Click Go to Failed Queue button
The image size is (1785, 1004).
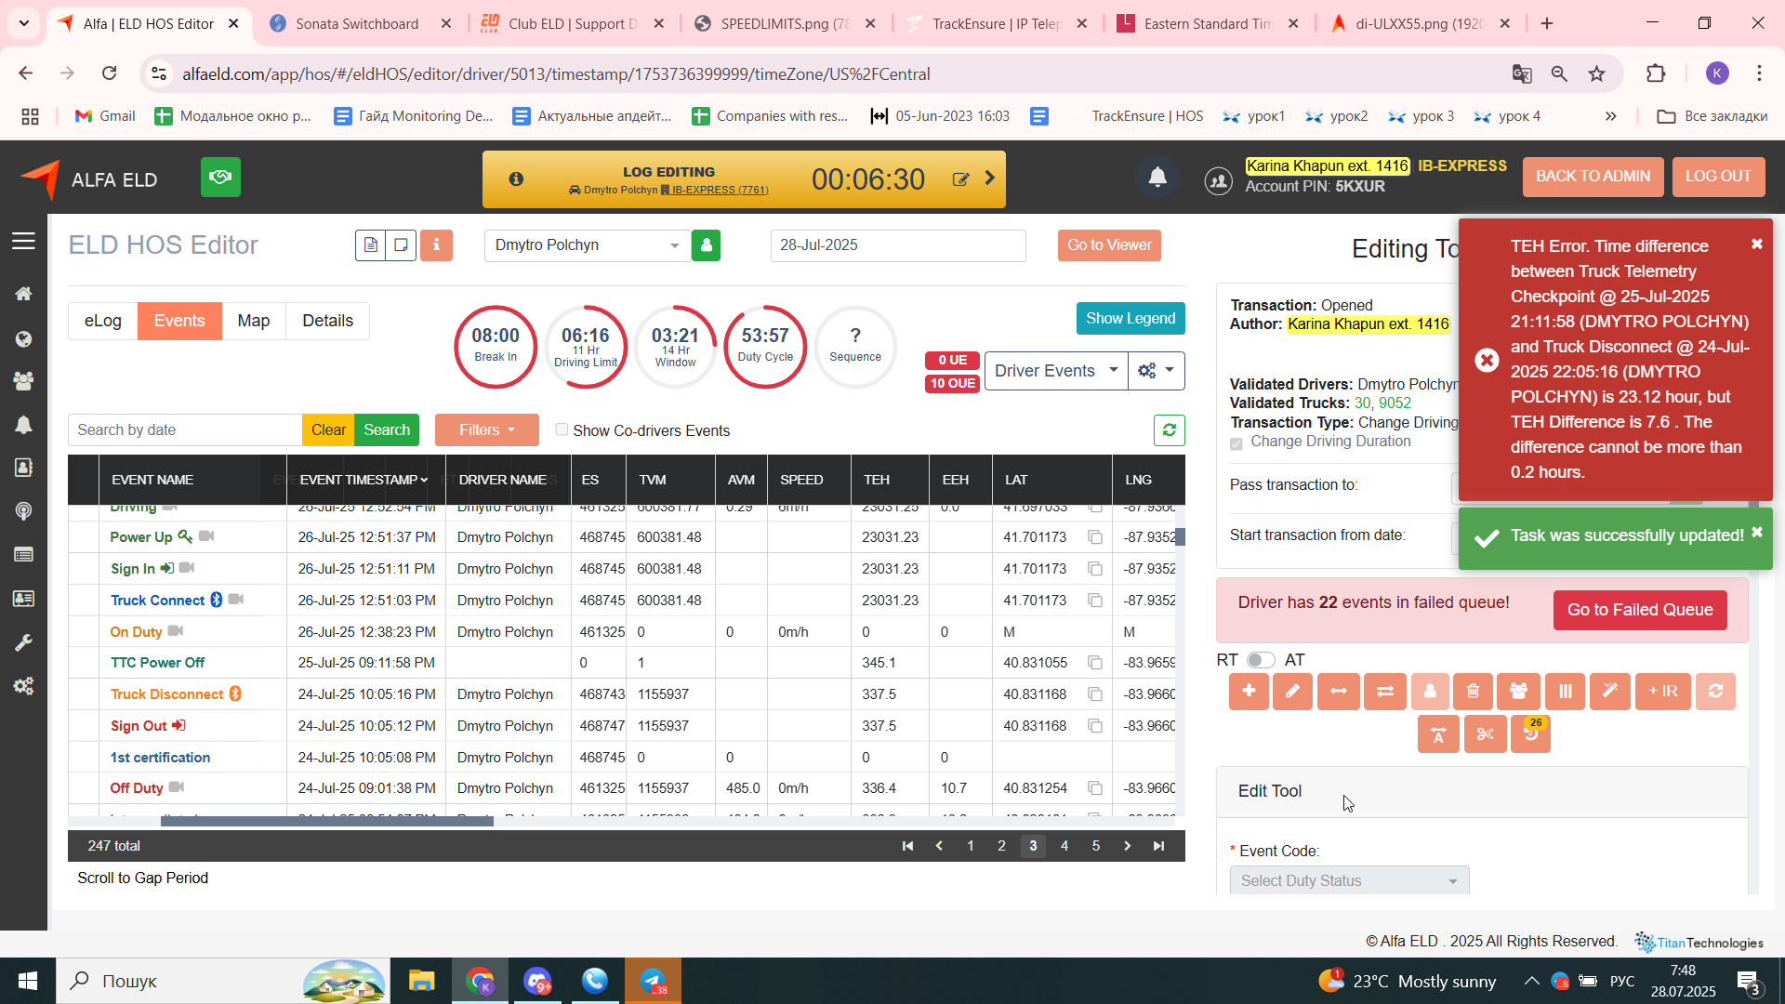(1640, 611)
